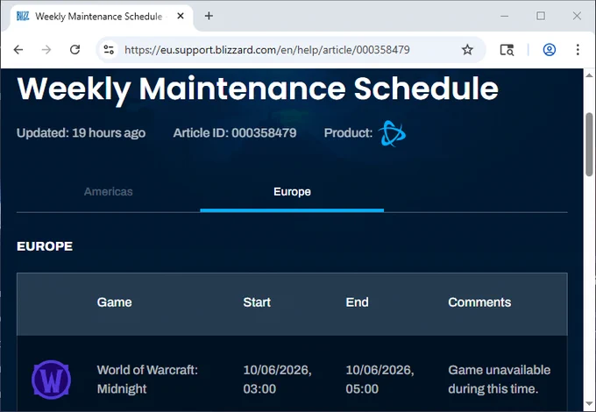Open Chrome's three-dot menu

pyautogui.click(x=578, y=50)
